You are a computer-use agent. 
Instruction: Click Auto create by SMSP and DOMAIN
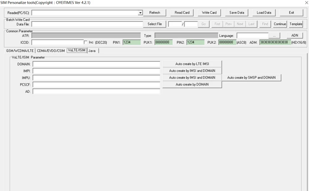pos(251,77)
